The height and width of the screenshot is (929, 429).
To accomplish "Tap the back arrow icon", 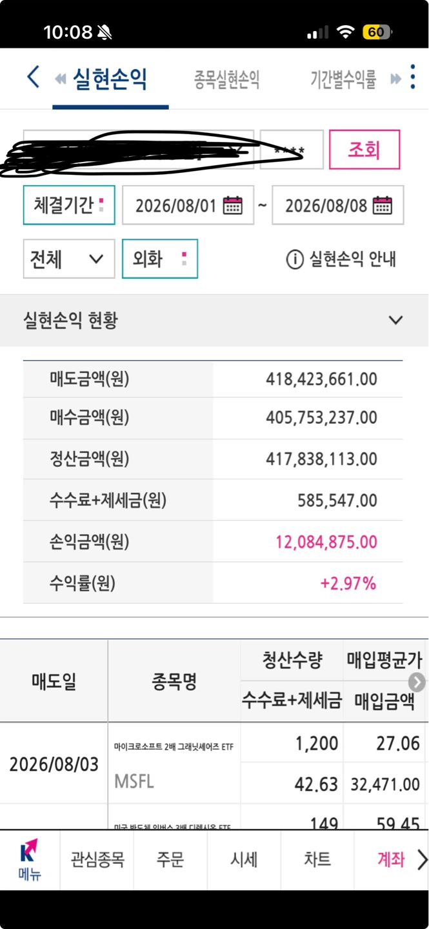I will 34,77.
